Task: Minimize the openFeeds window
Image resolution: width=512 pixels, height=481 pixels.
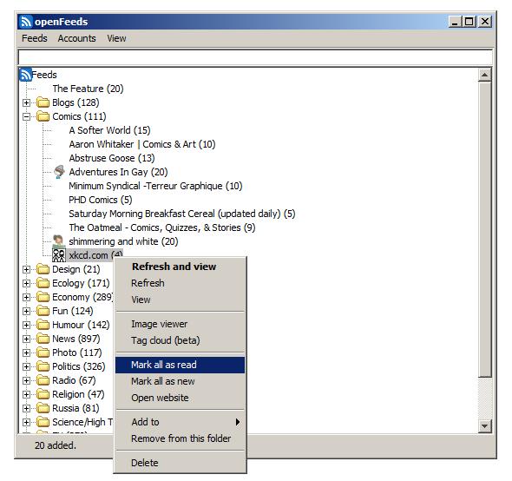Action: click(455, 22)
